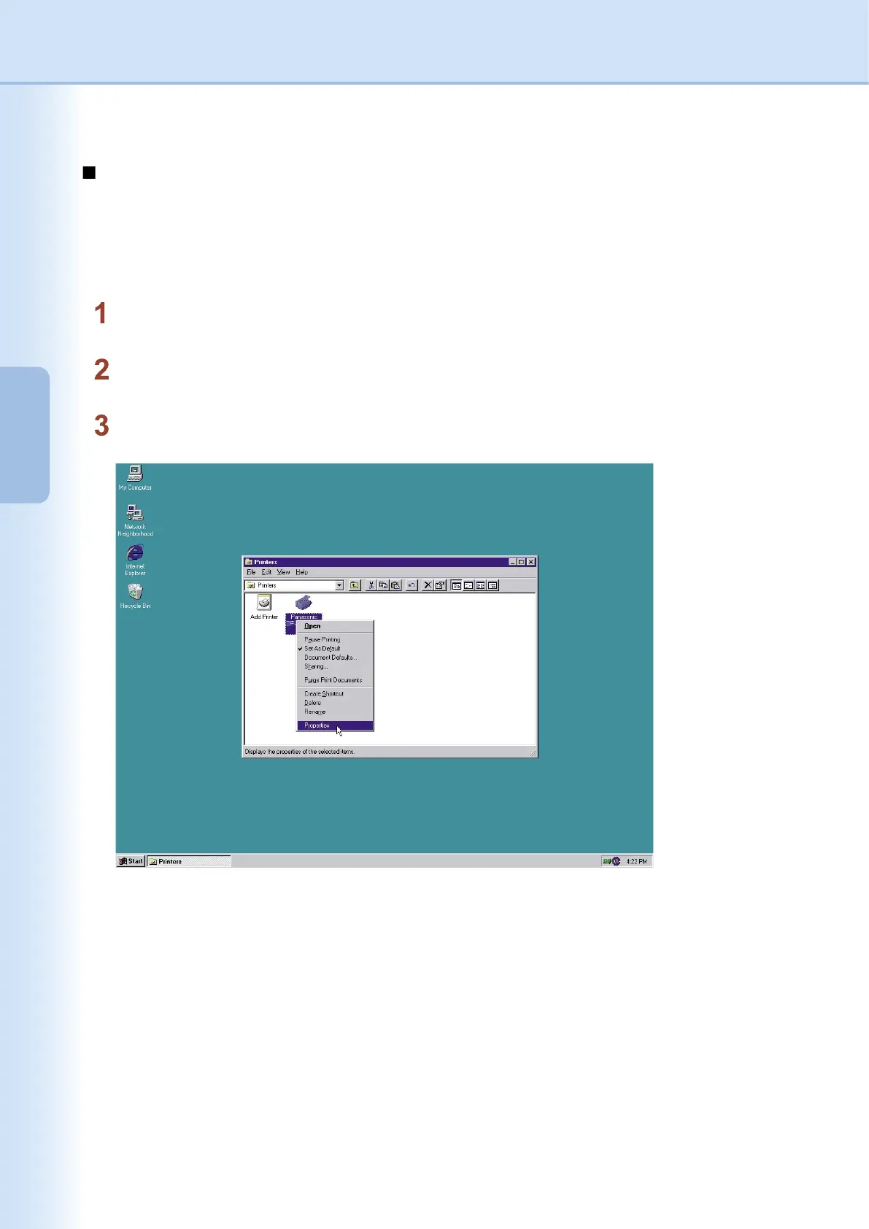Click the Undo toolbar icon
This screenshot has height=1229, width=869.
click(412, 585)
